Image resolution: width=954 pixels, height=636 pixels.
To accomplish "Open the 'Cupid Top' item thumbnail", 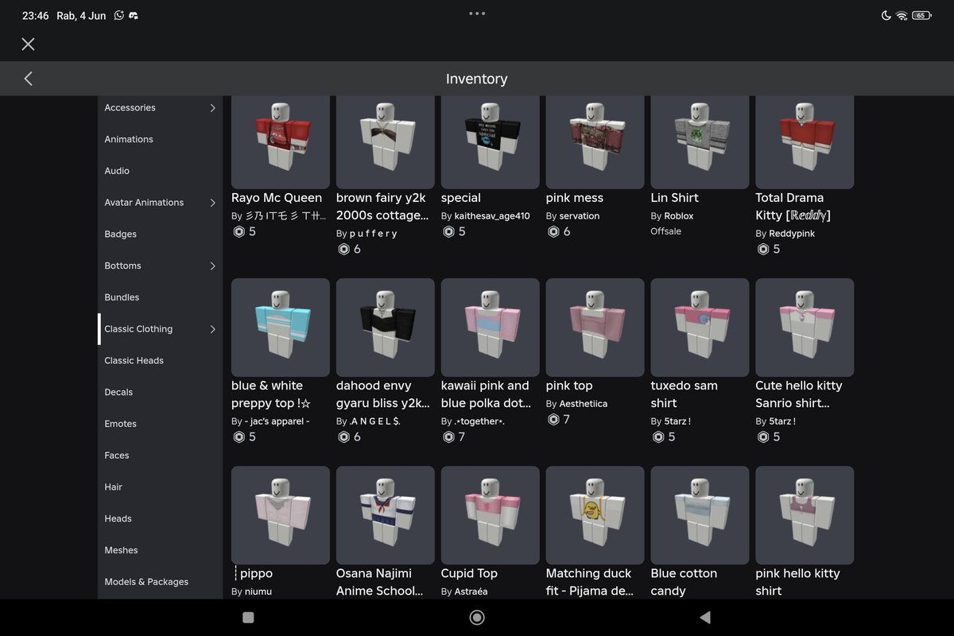I will (x=490, y=515).
